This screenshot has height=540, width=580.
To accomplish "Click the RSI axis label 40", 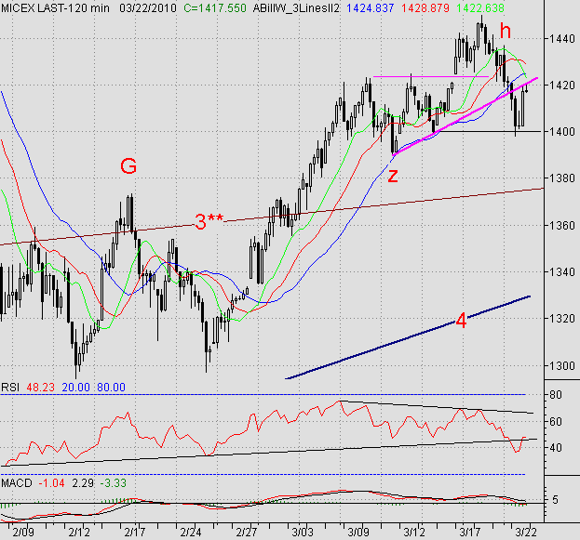I will tap(556, 448).
